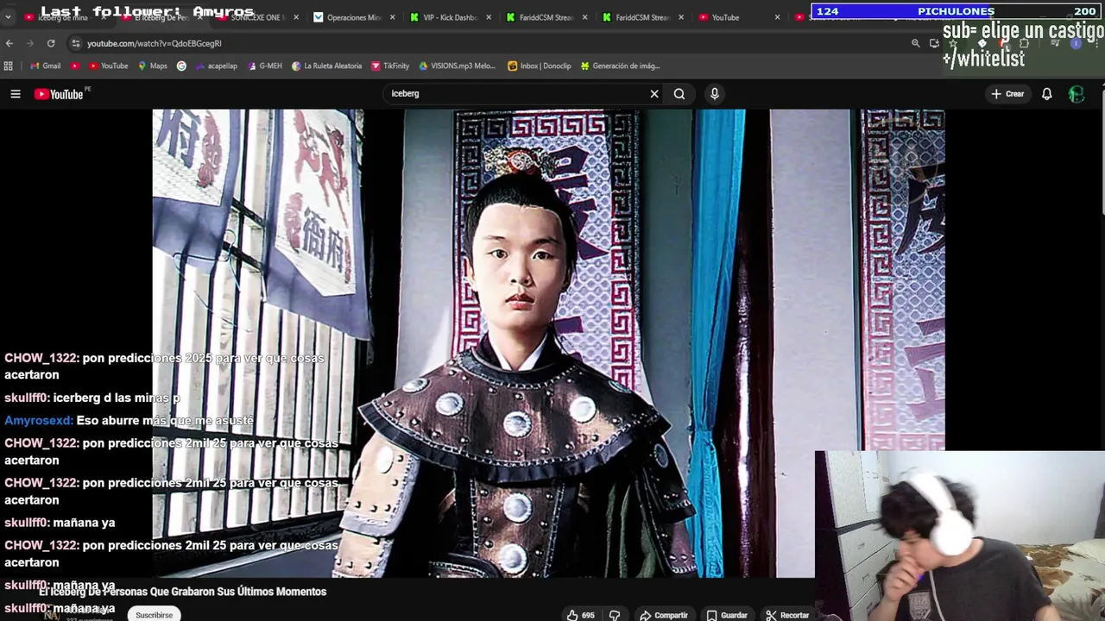1105x621 pixels.
Task: Open the Inbox | Donoclip bookmark
Action: tap(540, 66)
